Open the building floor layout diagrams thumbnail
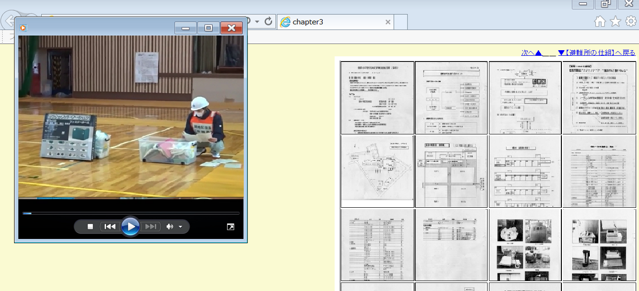Image resolution: width=639 pixels, height=291 pixels. click(x=525, y=171)
